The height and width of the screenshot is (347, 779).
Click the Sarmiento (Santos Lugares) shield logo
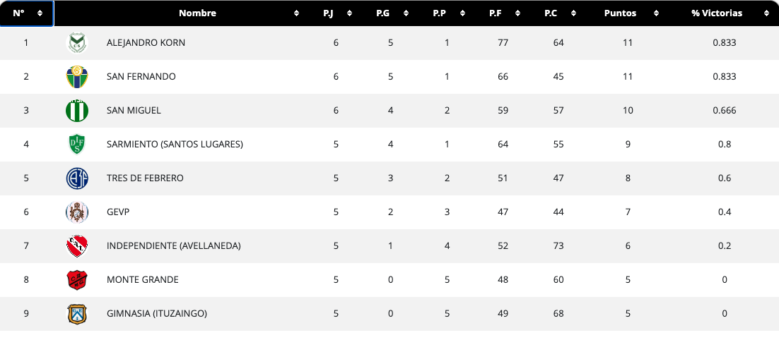tap(77, 145)
